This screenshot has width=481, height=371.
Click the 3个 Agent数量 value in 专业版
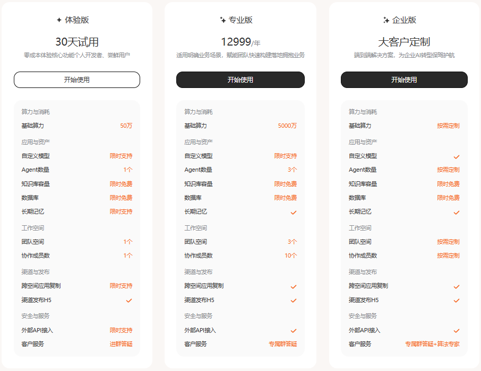(x=293, y=170)
